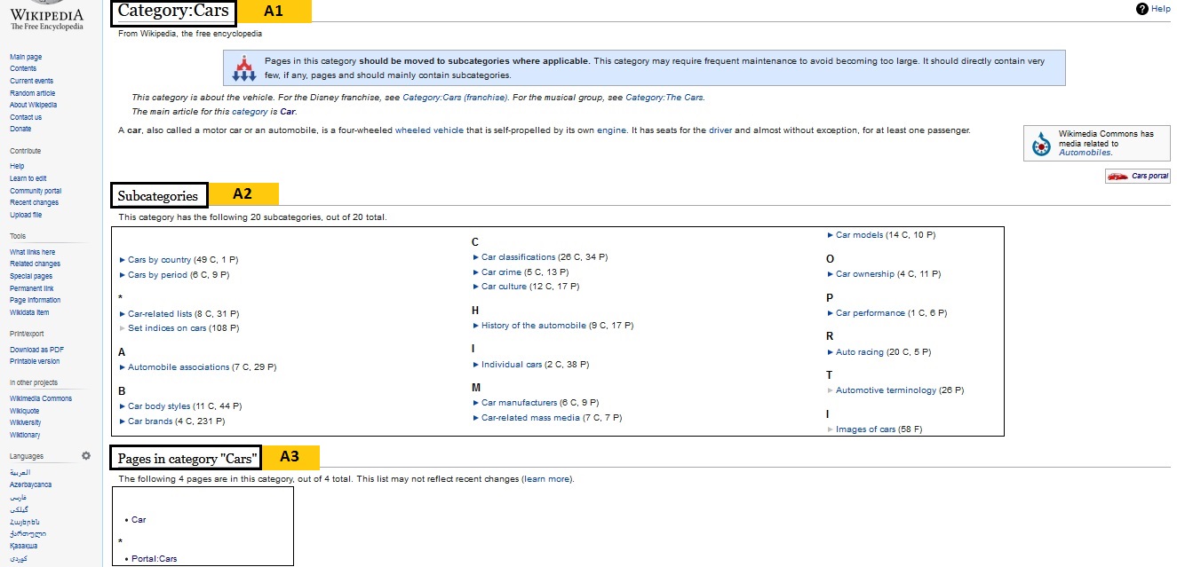This screenshot has height=567, width=1177.
Task: Open Contents in the sidebar
Action: pyautogui.click(x=23, y=68)
